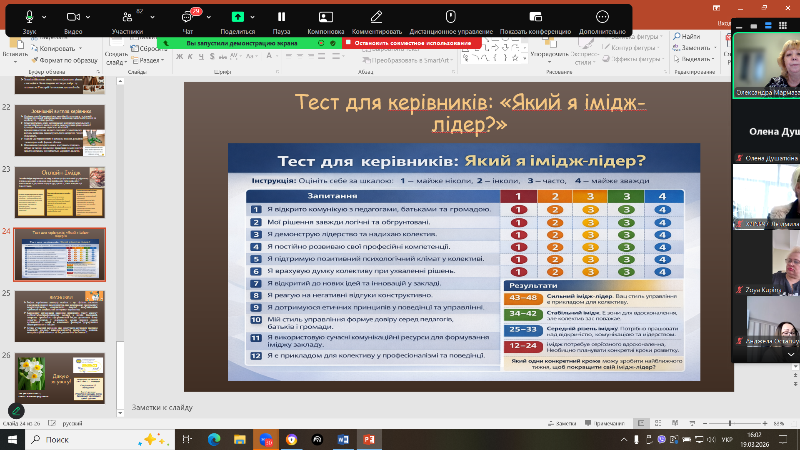Expand the audio options arrow beside Звук
This screenshot has width=800, height=450.
pyautogui.click(x=44, y=17)
